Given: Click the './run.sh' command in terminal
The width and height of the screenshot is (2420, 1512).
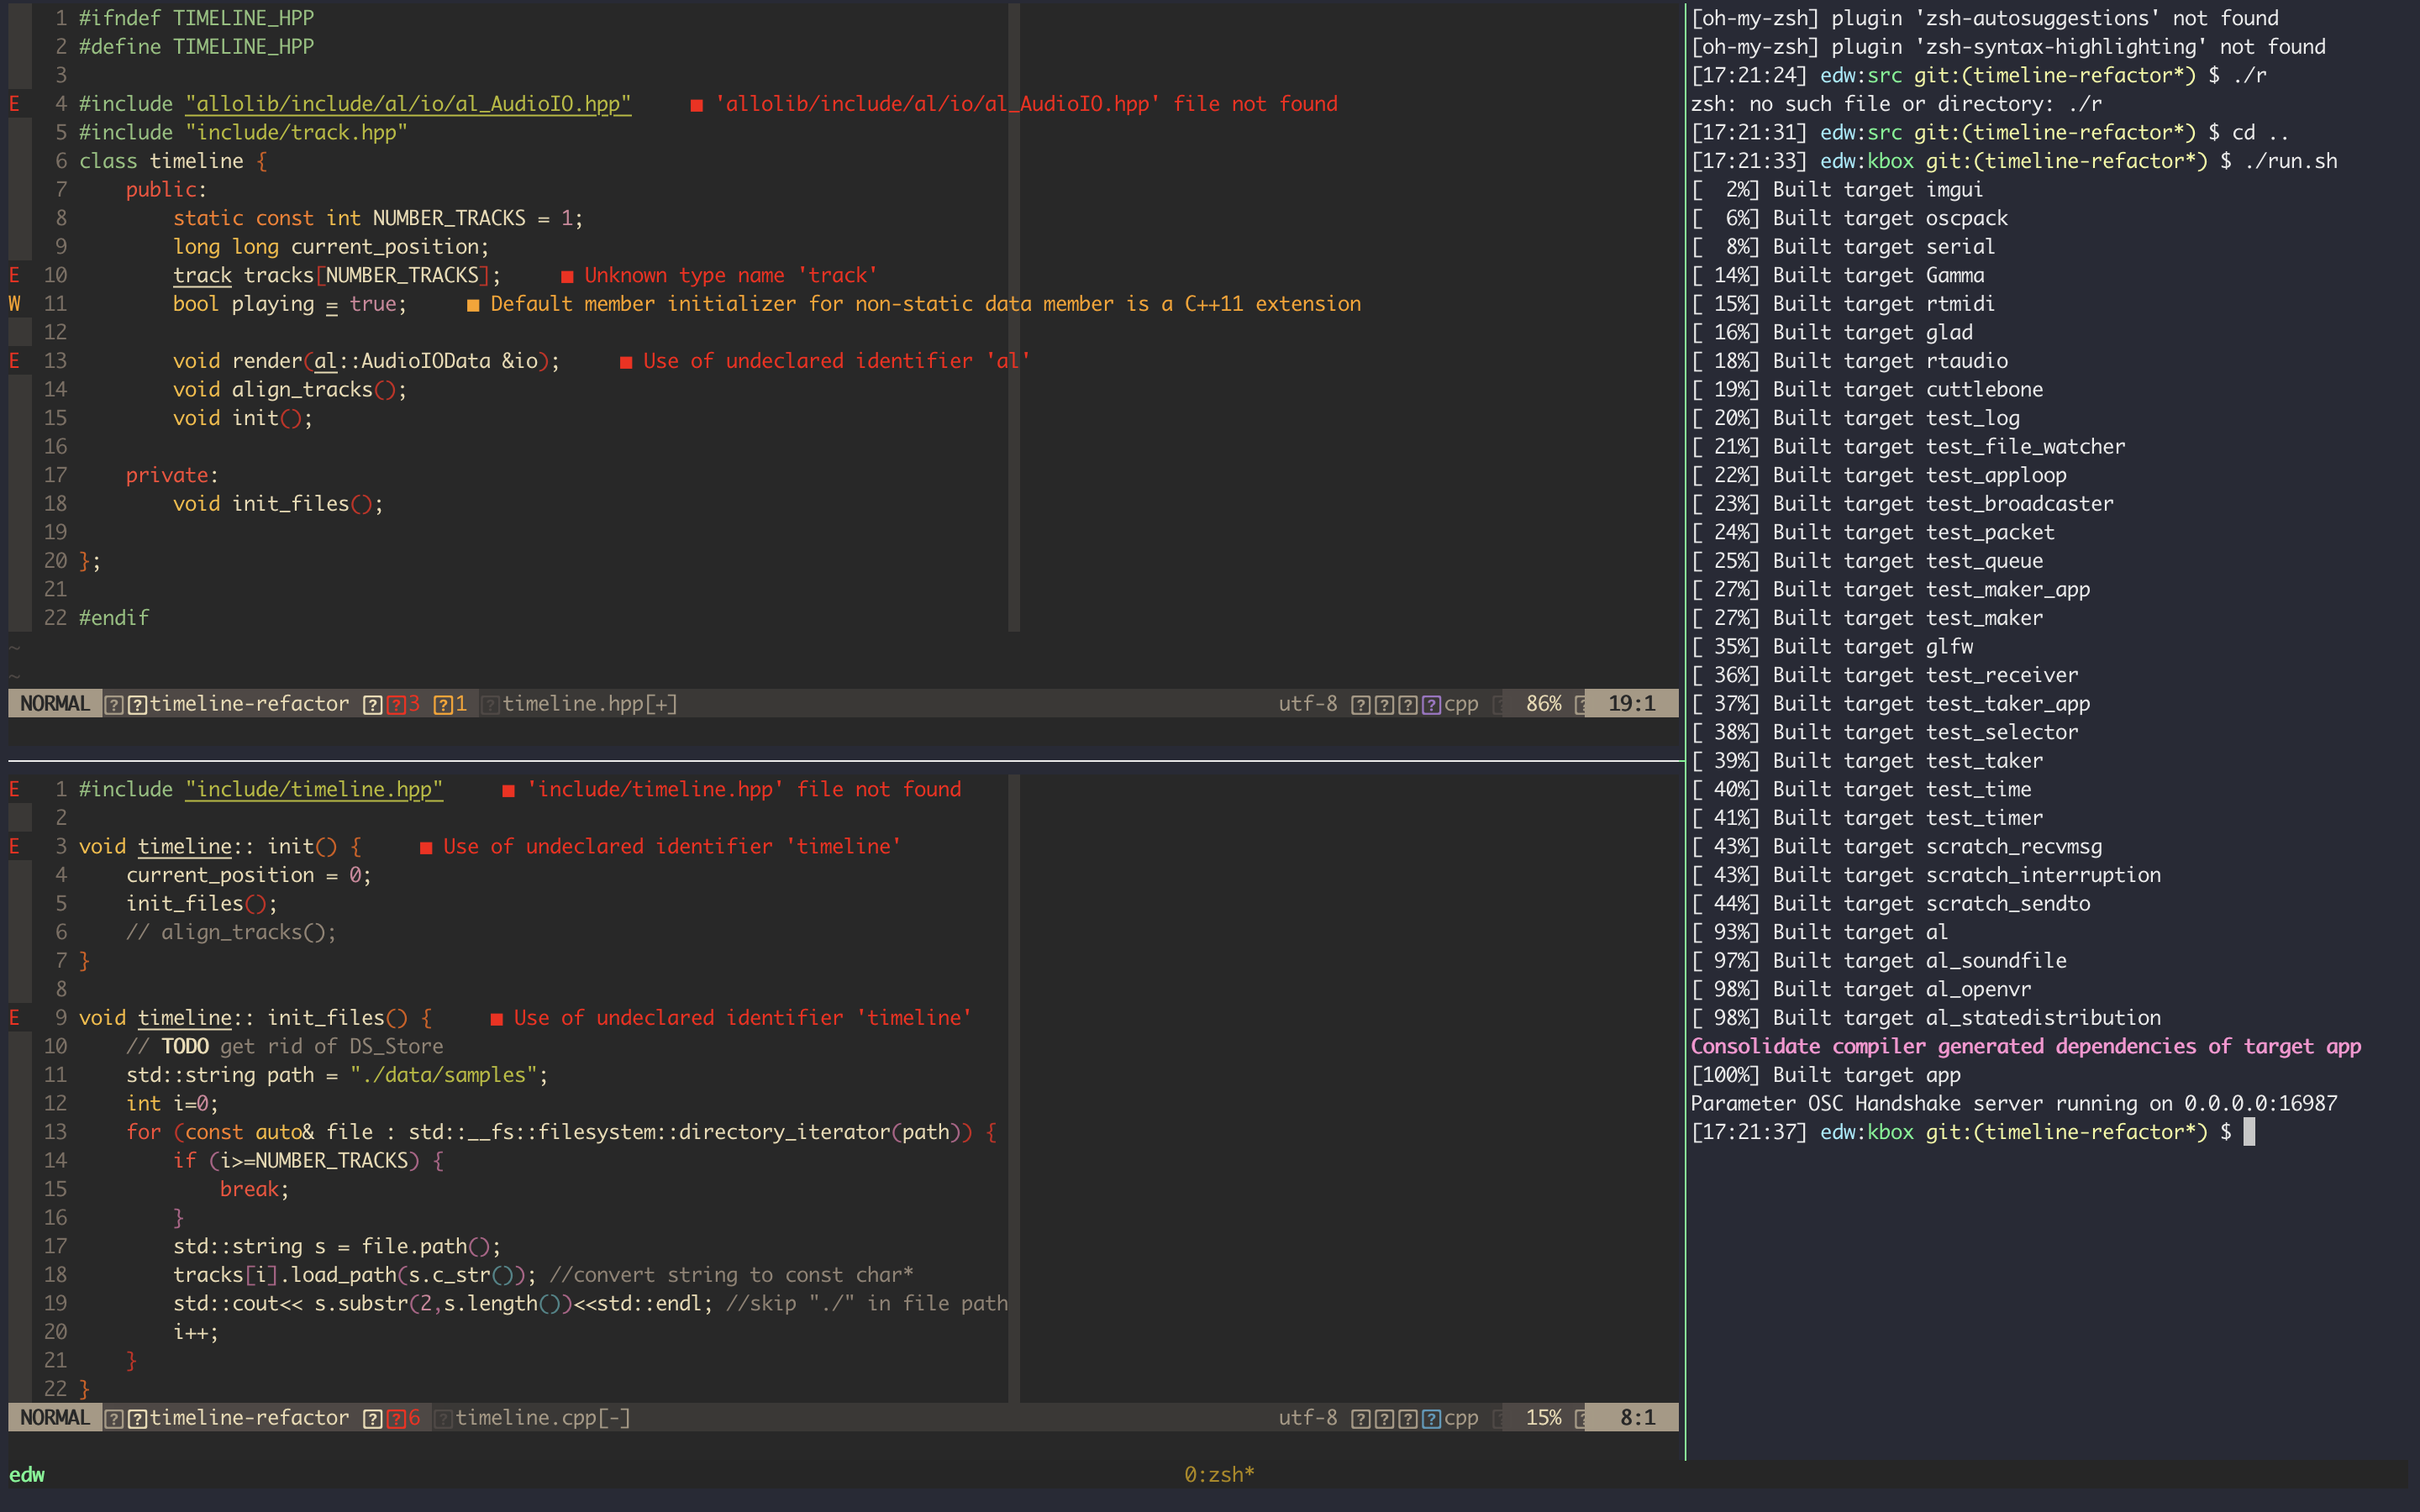Looking at the screenshot, I should pos(2291,161).
